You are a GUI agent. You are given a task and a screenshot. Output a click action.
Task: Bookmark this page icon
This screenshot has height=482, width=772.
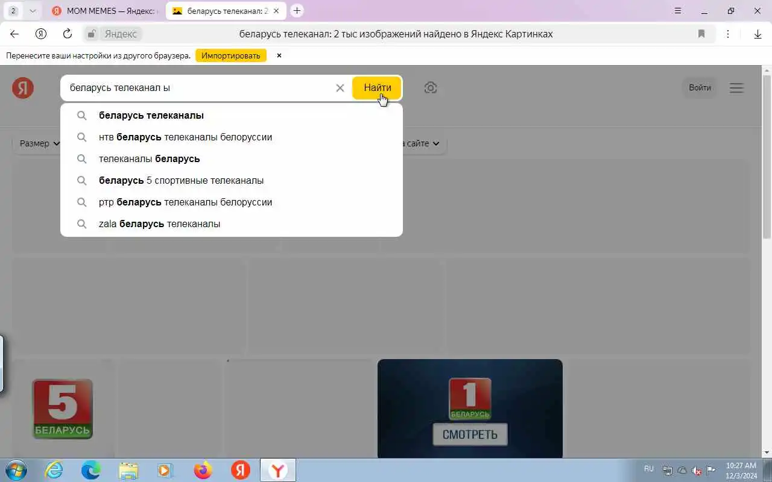click(701, 34)
